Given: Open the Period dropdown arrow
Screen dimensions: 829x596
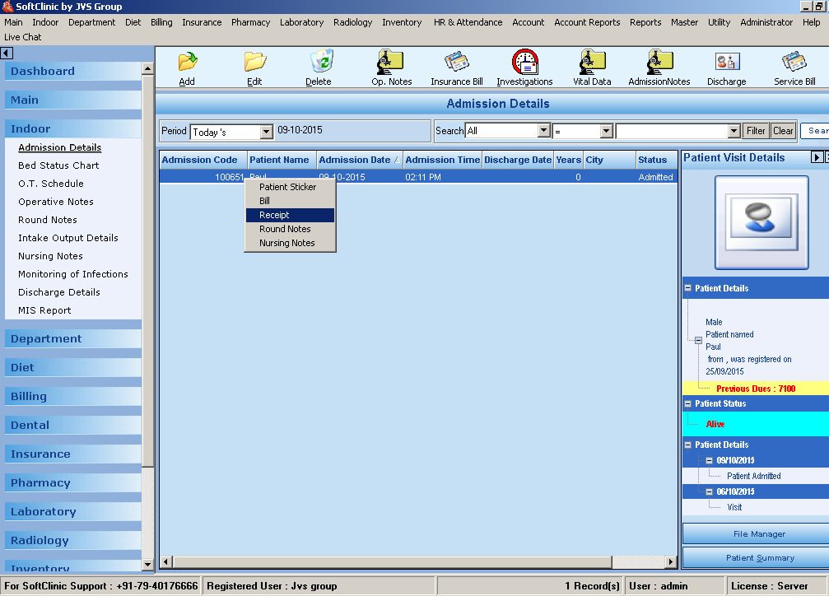Looking at the screenshot, I should pyautogui.click(x=266, y=132).
